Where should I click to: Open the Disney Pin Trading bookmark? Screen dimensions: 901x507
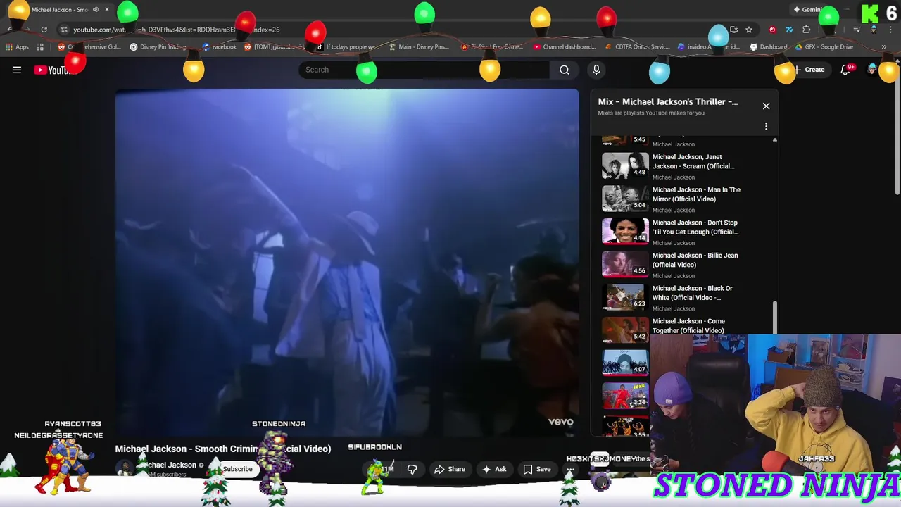(158, 47)
